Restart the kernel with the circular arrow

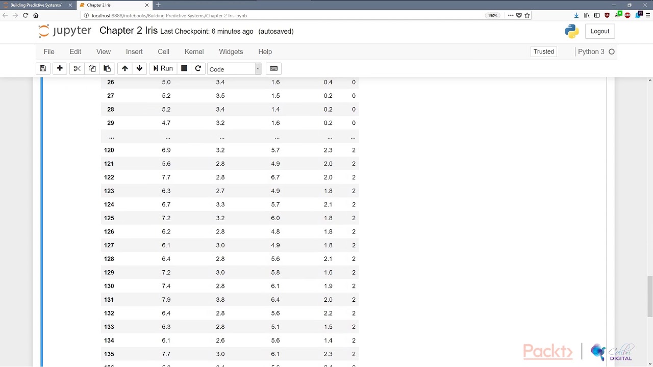pos(198,68)
